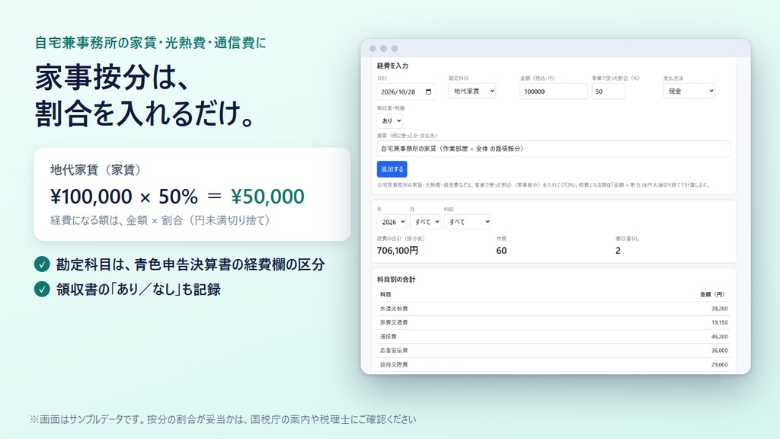Open the 領収書・明細 dropdown showing あり
The height and width of the screenshot is (439, 780).
point(389,120)
